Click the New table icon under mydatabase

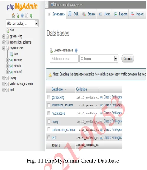pos(11,54)
